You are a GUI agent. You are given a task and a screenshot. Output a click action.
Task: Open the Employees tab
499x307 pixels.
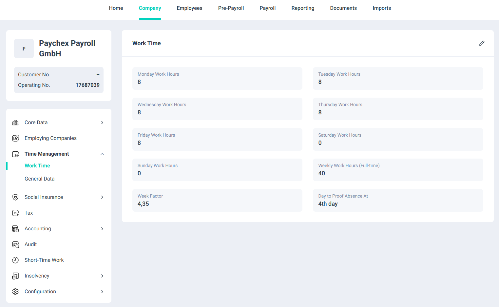pyautogui.click(x=189, y=8)
